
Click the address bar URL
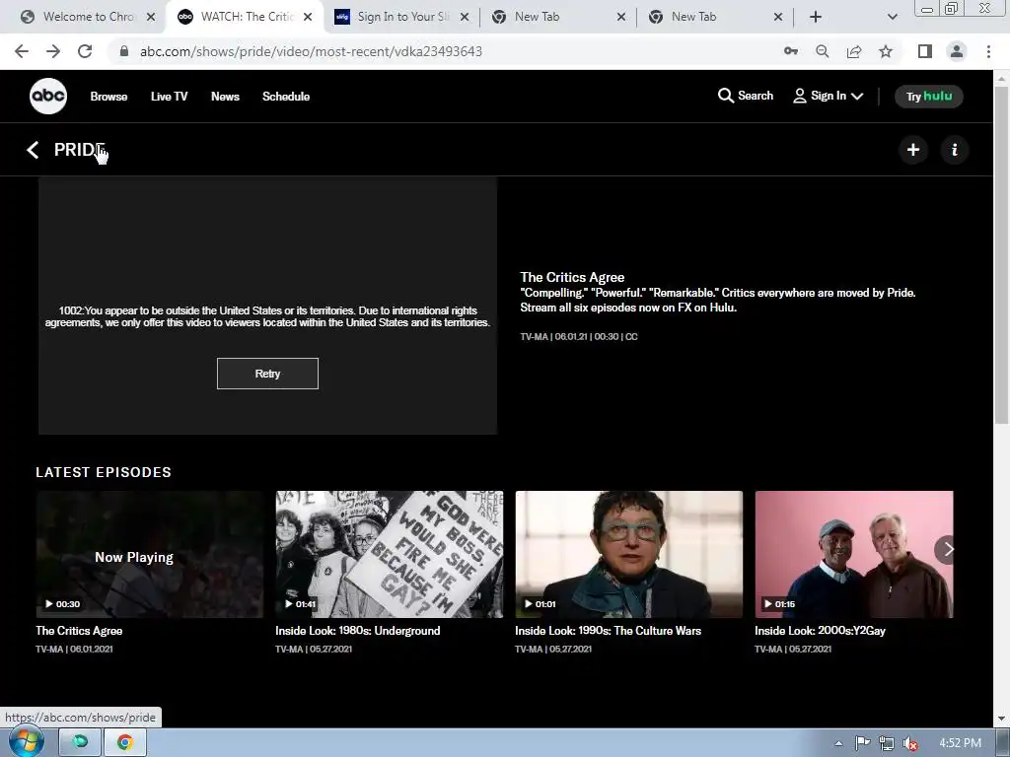click(311, 51)
